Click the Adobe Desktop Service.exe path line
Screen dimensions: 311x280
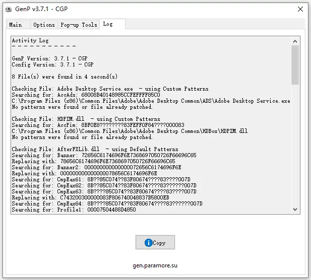pos(151,101)
